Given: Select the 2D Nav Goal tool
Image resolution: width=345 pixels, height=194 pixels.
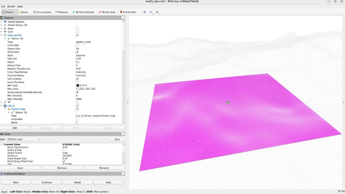Looking at the screenshot, I should click(x=107, y=12).
